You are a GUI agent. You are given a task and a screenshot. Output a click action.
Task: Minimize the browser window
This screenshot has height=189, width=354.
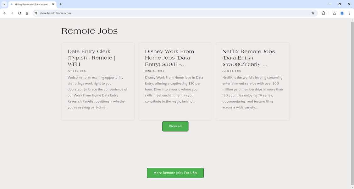pyautogui.click(x=330, y=4)
